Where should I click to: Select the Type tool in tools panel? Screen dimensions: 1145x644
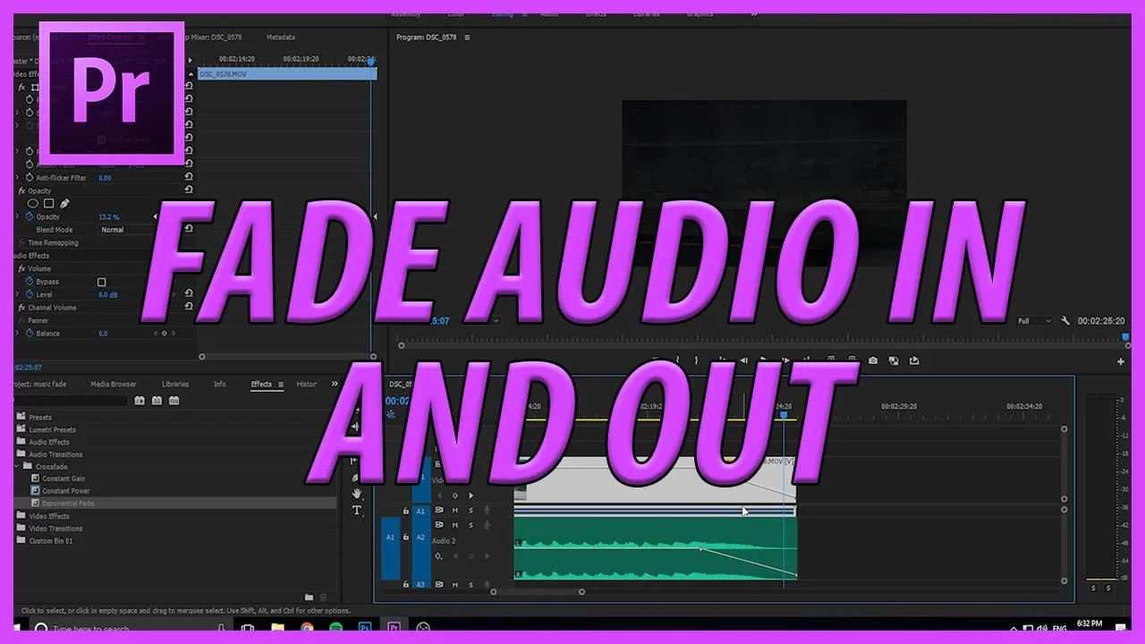(357, 510)
